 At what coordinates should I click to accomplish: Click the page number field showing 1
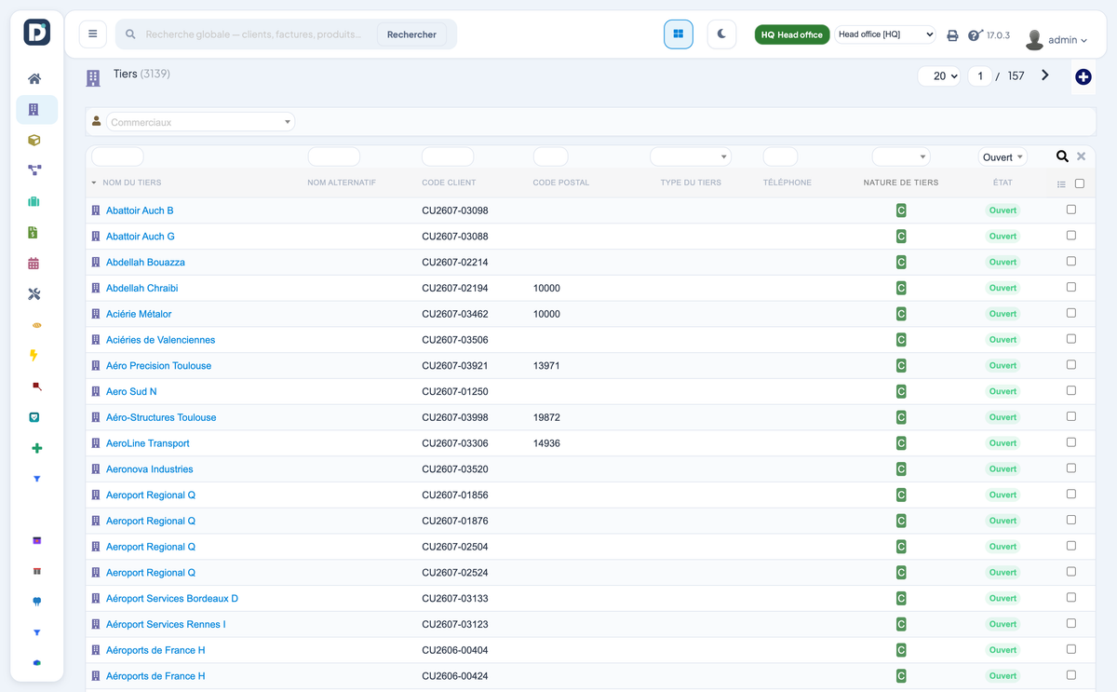click(x=980, y=76)
